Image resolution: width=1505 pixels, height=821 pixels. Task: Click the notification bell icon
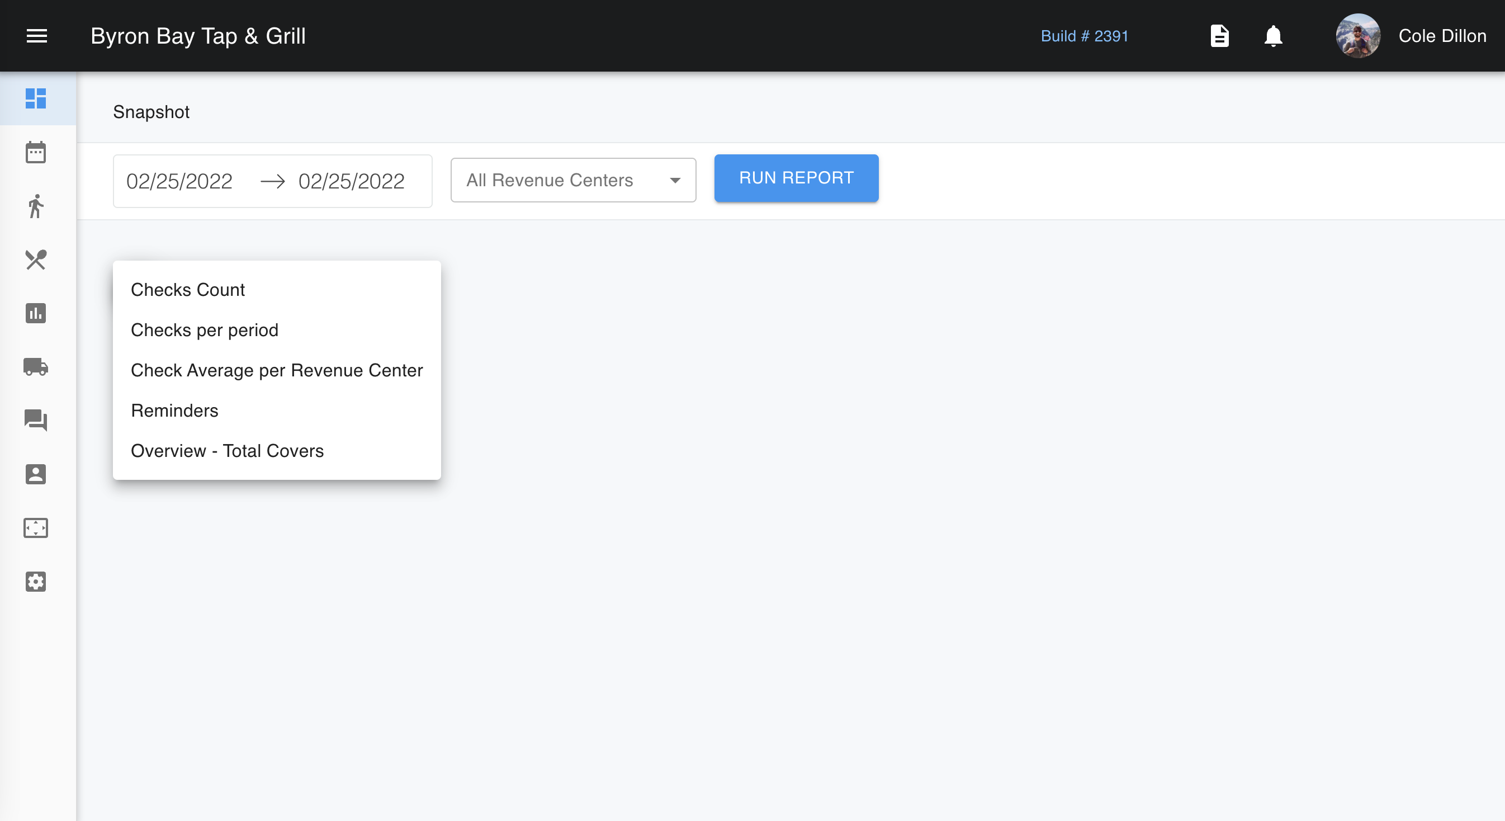tap(1273, 36)
